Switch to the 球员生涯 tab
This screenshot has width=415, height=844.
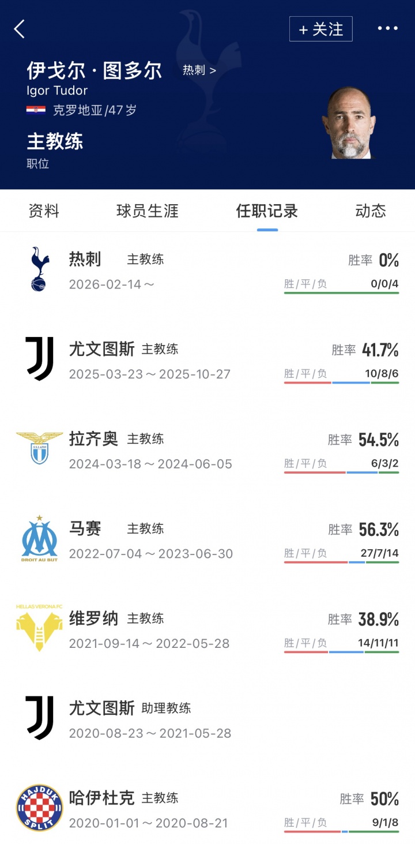[148, 211]
